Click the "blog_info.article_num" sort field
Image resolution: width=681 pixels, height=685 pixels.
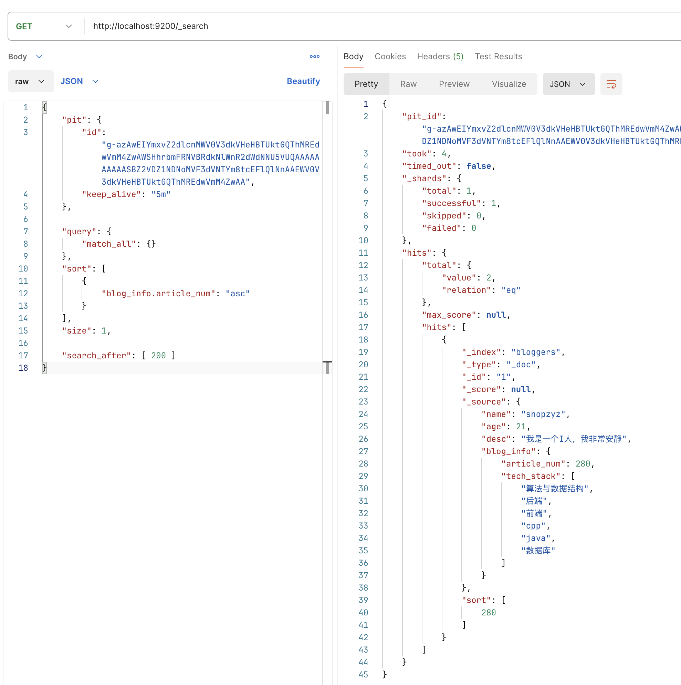(158, 294)
